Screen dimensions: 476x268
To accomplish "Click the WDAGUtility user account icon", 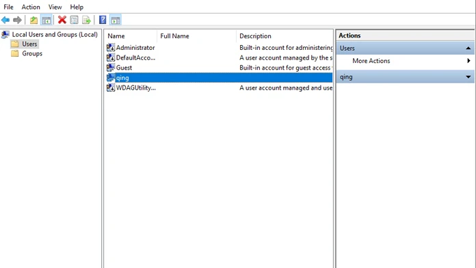I will (x=111, y=88).
